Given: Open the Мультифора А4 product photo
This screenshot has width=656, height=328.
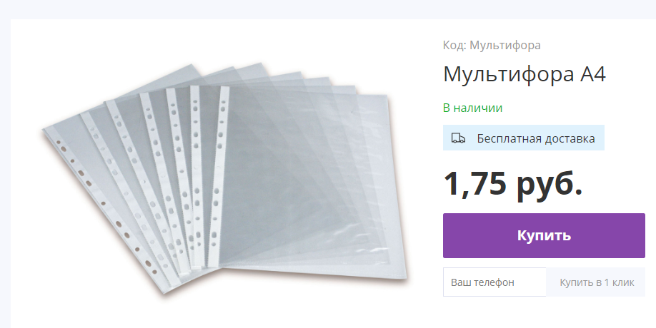Looking at the screenshot, I should point(225,178).
